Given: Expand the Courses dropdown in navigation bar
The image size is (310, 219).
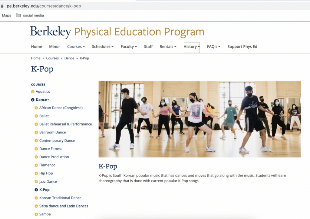Looking at the screenshot, I should coord(76,47).
